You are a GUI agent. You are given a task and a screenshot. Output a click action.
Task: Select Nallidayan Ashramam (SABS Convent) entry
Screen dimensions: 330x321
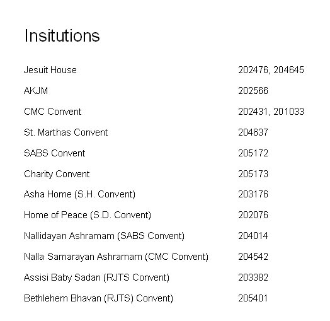tap(104, 236)
